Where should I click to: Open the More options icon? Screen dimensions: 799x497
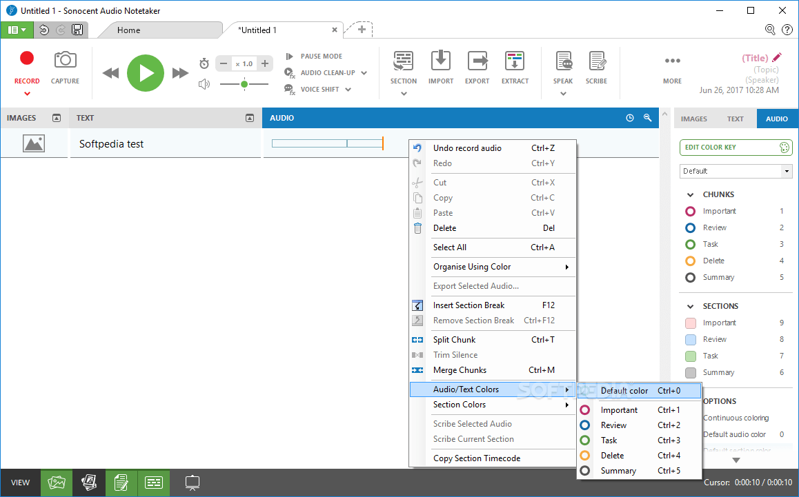click(x=672, y=61)
